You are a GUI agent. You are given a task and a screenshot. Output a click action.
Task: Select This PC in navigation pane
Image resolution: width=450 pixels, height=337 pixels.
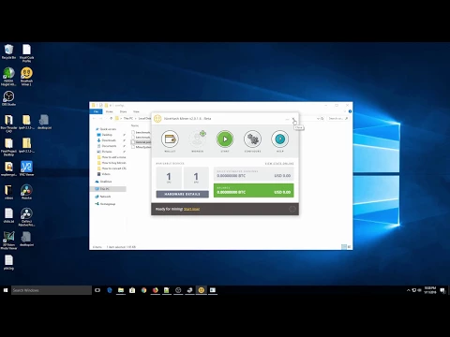[x=108, y=189]
